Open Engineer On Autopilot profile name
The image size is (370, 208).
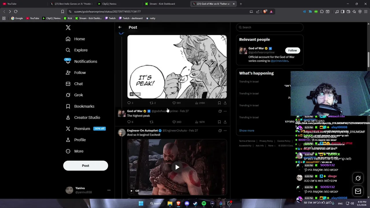click(x=142, y=131)
